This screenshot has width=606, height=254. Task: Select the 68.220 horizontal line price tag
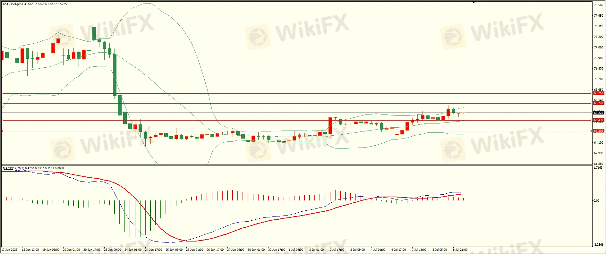point(599,103)
